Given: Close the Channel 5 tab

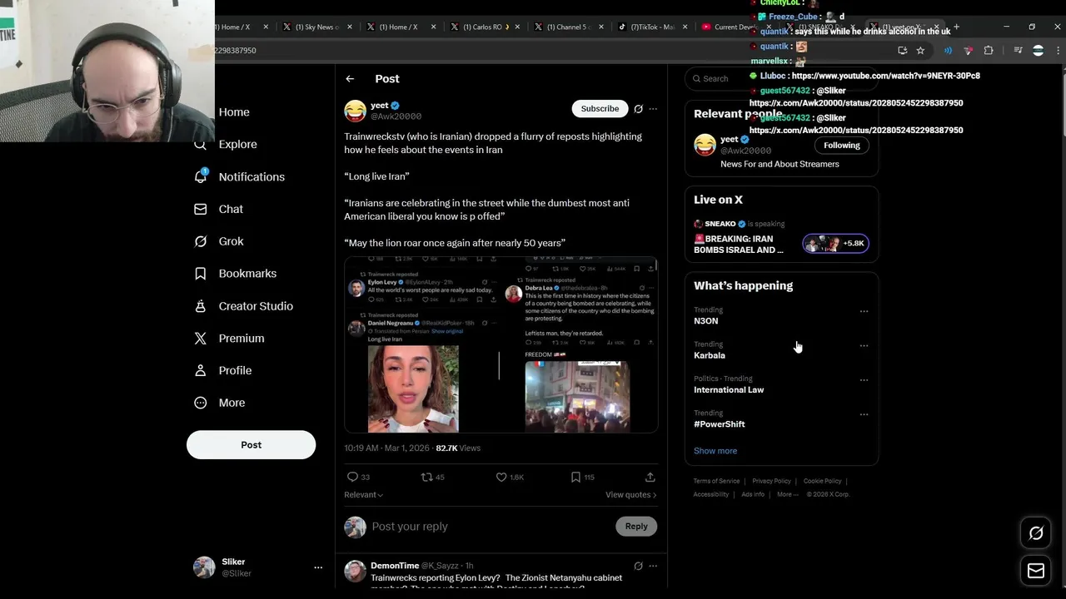Looking at the screenshot, I should 602,27.
